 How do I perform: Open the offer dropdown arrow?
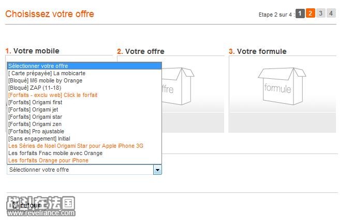[x=157, y=170]
